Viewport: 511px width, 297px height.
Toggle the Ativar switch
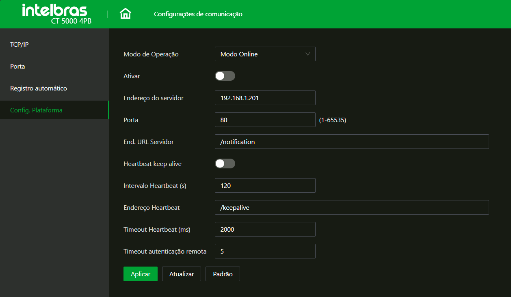pyautogui.click(x=225, y=76)
